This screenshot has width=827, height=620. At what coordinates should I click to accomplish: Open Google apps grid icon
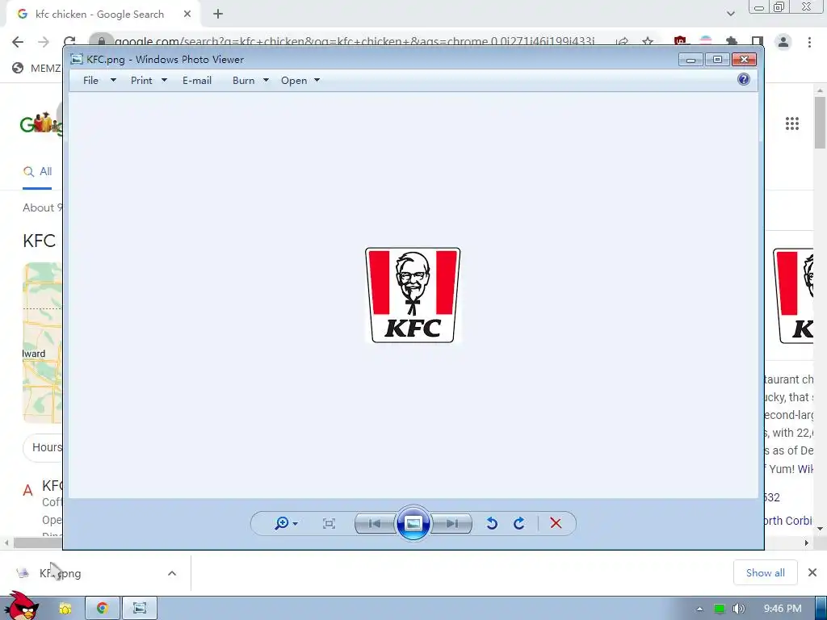pyautogui.click(x=791, y=124)
